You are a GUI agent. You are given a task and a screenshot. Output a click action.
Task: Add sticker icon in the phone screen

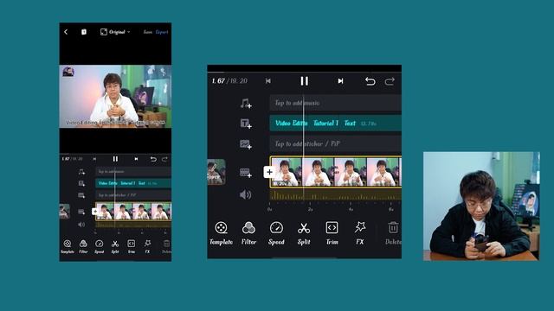point(81,195)
